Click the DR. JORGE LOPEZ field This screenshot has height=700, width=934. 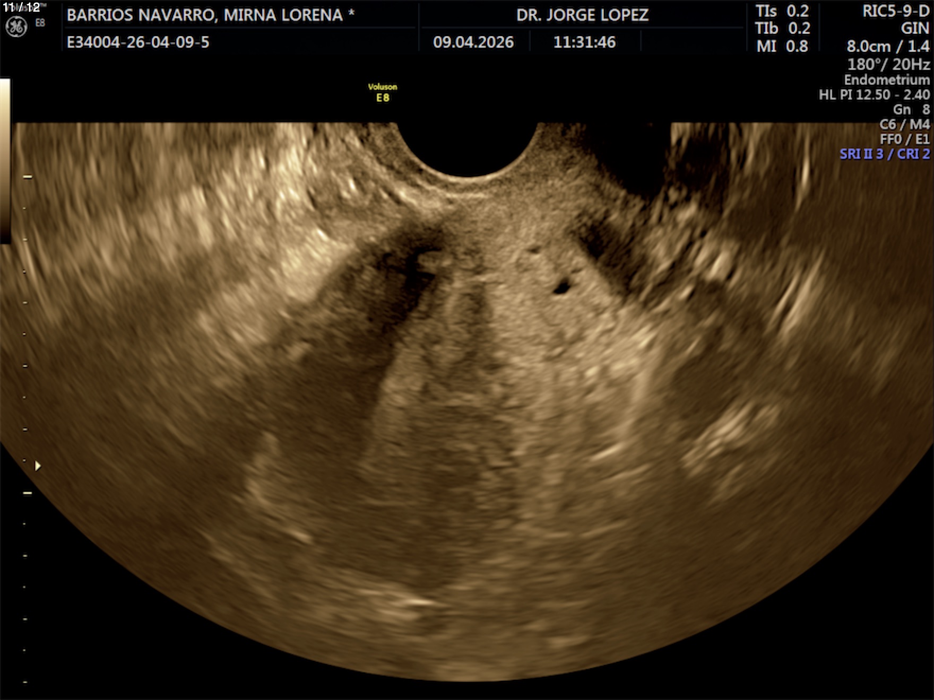582,15
